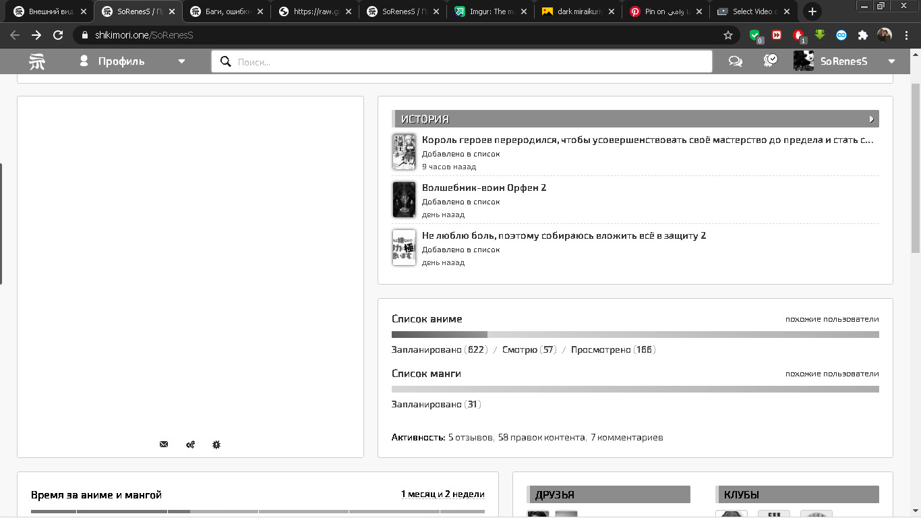This screenshot has width=921, height=518.
Task: Click the envelope mail icon under profile
Action: (164, 444)
